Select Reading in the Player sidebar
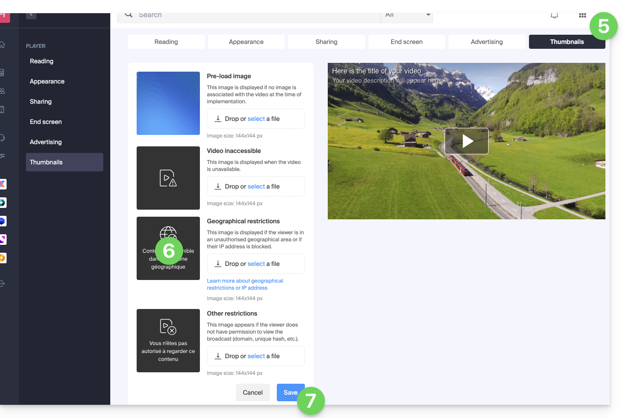 42,61
